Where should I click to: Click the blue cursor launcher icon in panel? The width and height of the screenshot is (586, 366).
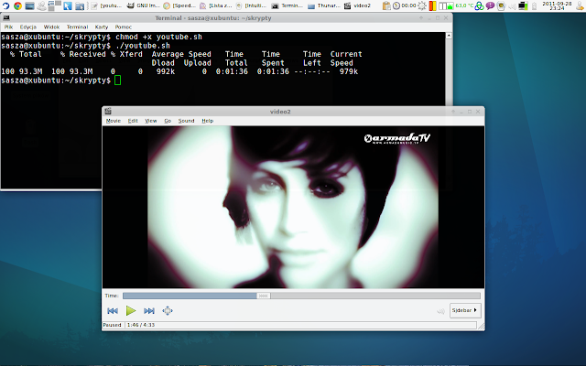point(68,5)
